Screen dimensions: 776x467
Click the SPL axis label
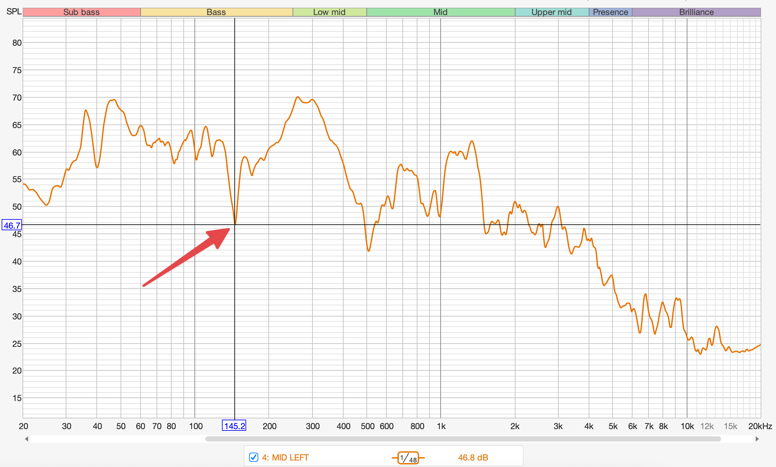(x=14, y=12)
